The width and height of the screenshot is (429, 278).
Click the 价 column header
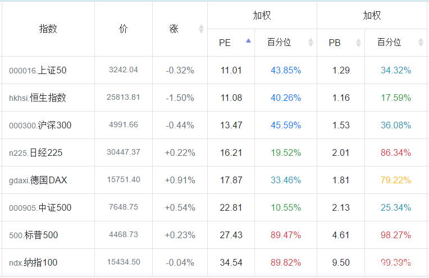pyautogui.click(x=124, y=29)
